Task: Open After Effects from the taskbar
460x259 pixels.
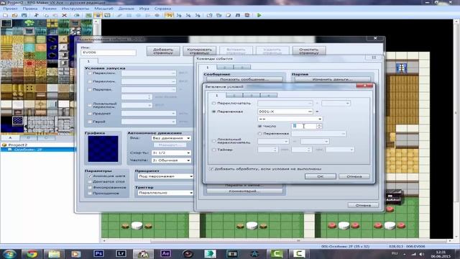Action: pyautogui.click(x=165, y=253)
